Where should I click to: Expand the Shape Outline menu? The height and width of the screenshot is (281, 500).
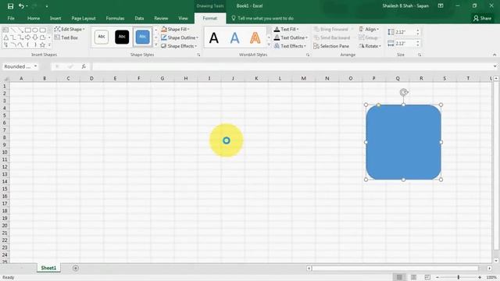(x=180, y=37)
